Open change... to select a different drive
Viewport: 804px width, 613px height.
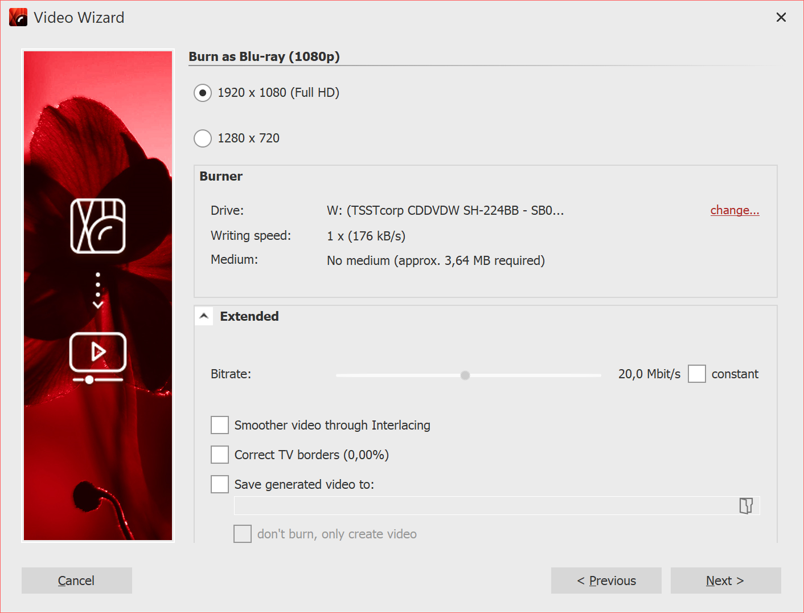click(735, 210)
